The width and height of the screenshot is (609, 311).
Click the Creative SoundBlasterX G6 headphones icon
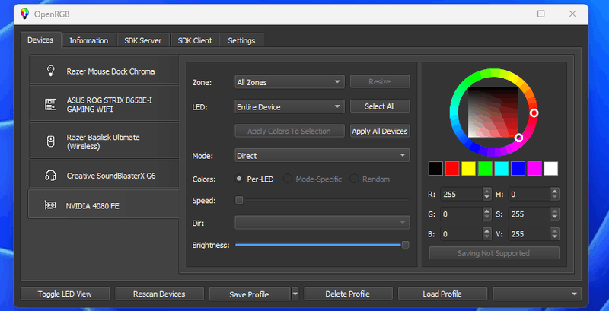coord(51,176)
